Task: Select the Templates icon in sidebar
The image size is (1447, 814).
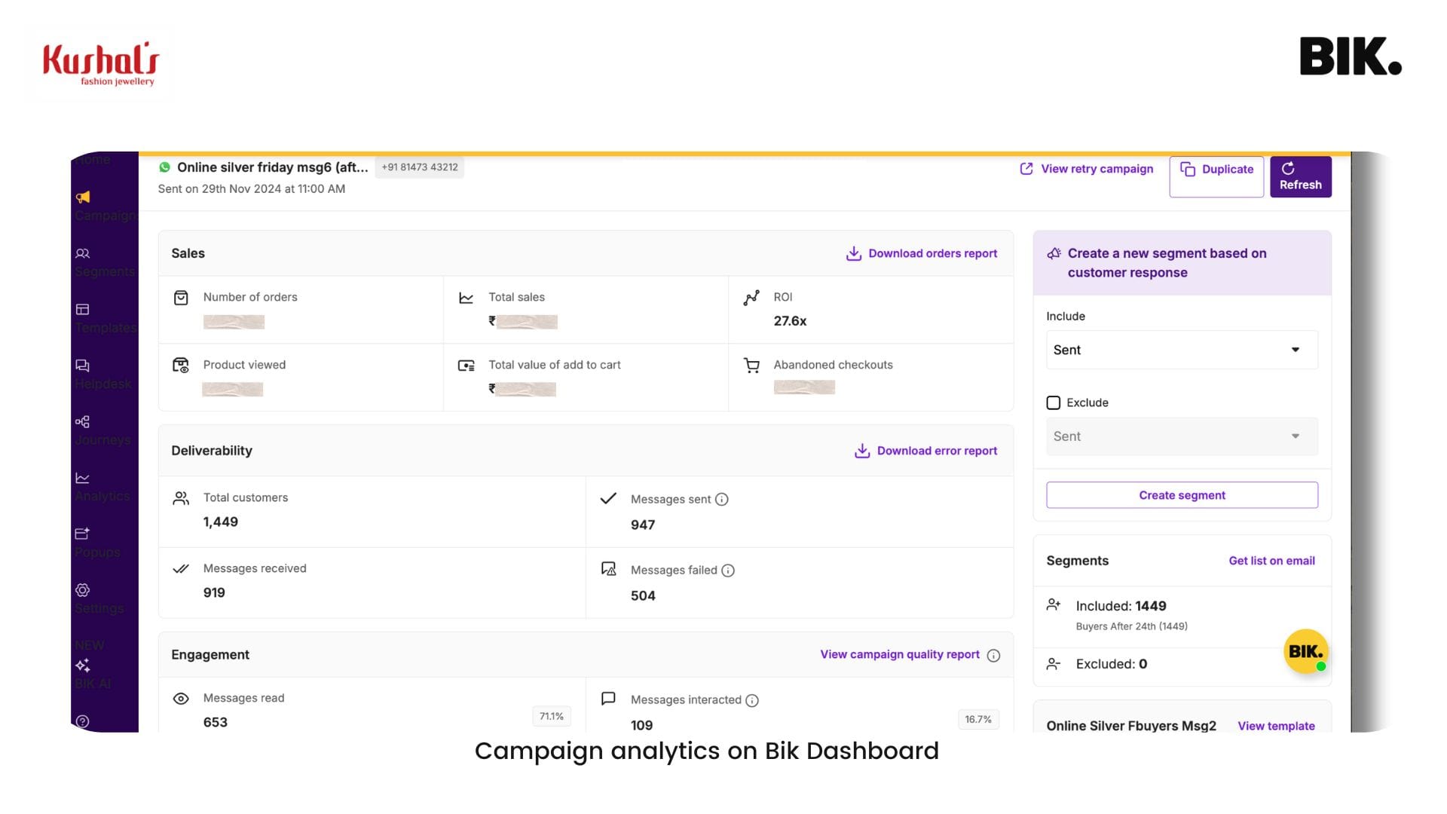Action: [x=83, y=309]
